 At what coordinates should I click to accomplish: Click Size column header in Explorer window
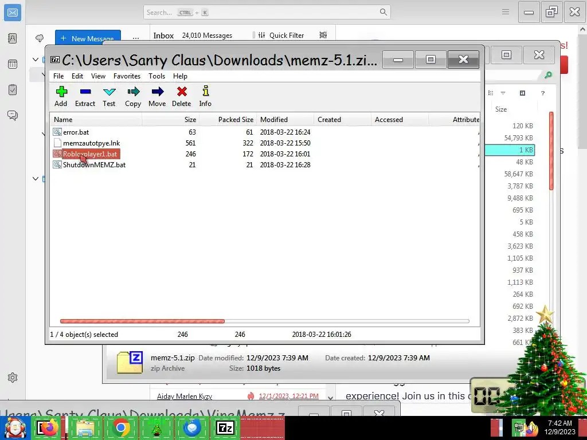coord(500,109)
